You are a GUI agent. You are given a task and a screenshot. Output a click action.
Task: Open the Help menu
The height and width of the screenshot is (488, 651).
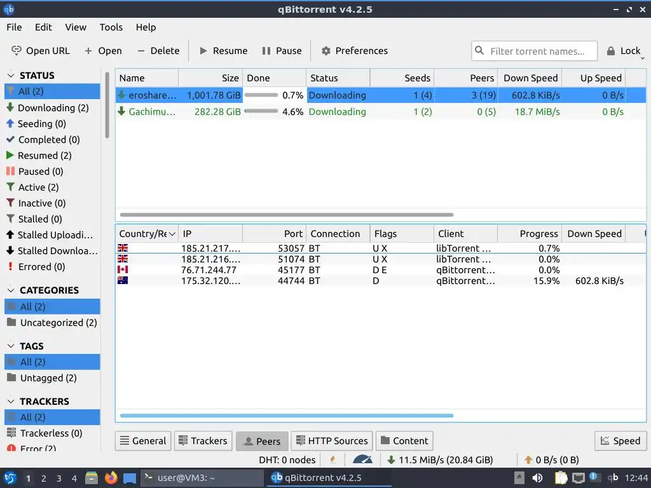click(146, 27)
